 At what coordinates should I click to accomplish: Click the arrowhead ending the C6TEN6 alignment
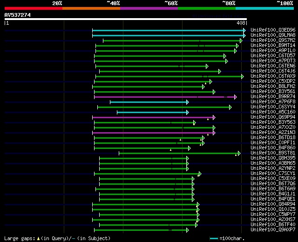click(x=207, y=66)
